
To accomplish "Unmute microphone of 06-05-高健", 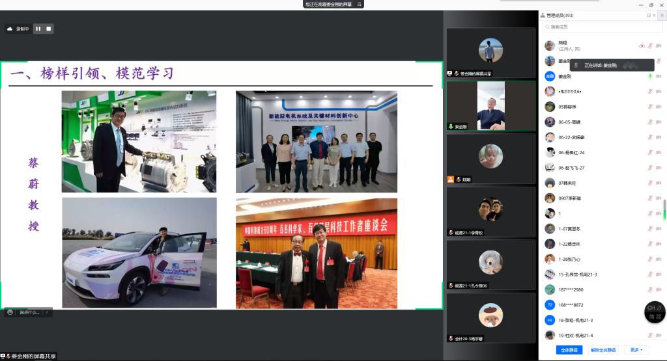I will pos(650,122).
